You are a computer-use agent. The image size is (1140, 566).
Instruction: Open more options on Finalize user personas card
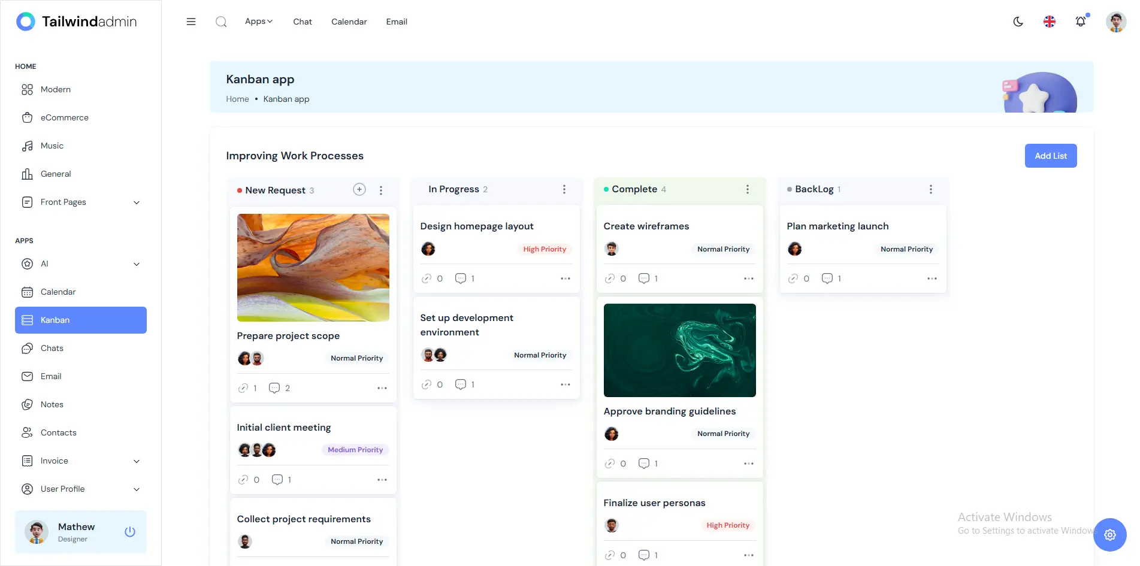pos(749,555)
